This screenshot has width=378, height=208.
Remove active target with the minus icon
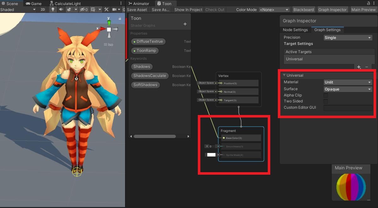coord(366,67)
